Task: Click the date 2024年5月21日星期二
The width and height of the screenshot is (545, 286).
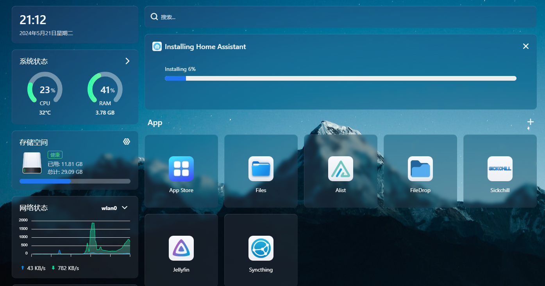Action: [x=46, y=33]
